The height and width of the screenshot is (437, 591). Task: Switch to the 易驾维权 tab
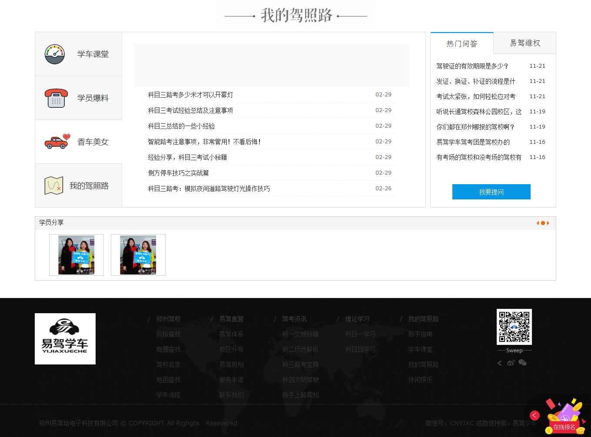point(524,43)
